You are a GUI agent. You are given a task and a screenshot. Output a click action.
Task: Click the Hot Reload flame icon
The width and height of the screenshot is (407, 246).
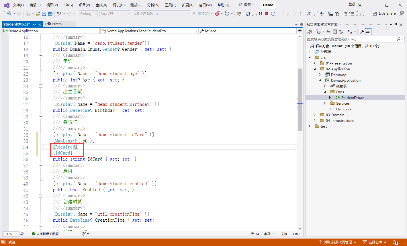point(217,13)
